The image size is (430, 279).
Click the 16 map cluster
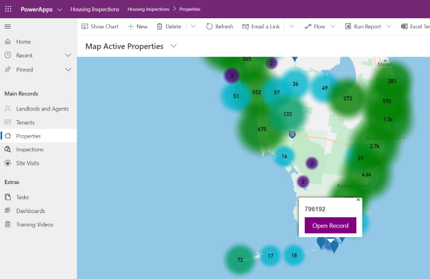284,156
